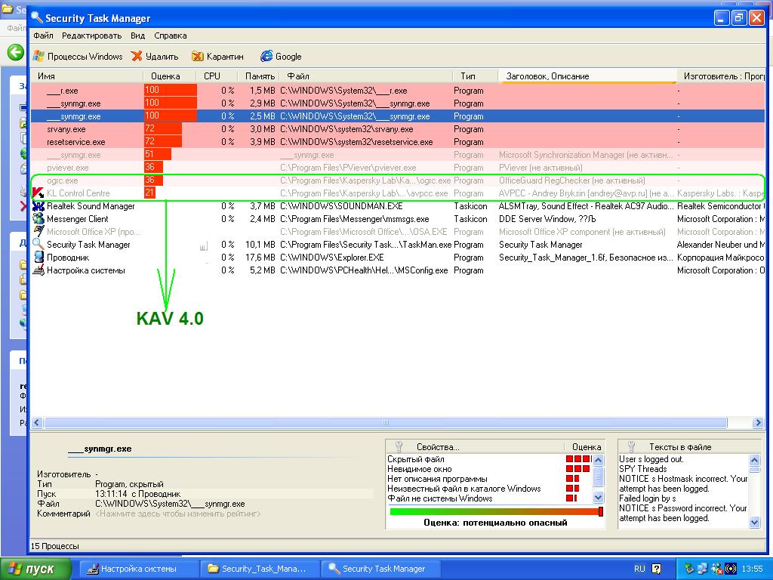The width and height of the screenshot is (773, 580).
Task: Click the Заголовок, Описание column header
Action: pos(587,76)
